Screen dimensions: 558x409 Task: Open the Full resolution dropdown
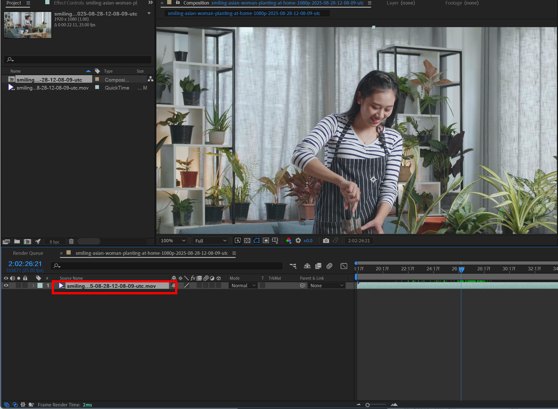point(211,241)
